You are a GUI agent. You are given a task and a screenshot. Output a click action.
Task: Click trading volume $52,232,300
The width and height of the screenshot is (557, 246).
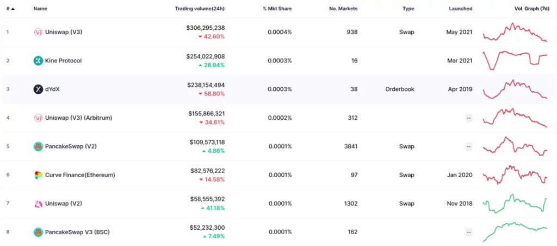(x=207, y=228)
